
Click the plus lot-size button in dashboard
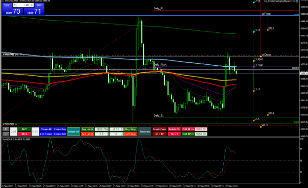click(6, 129)
